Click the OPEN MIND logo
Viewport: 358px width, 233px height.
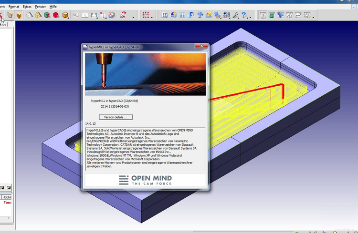tap(145, 180)
